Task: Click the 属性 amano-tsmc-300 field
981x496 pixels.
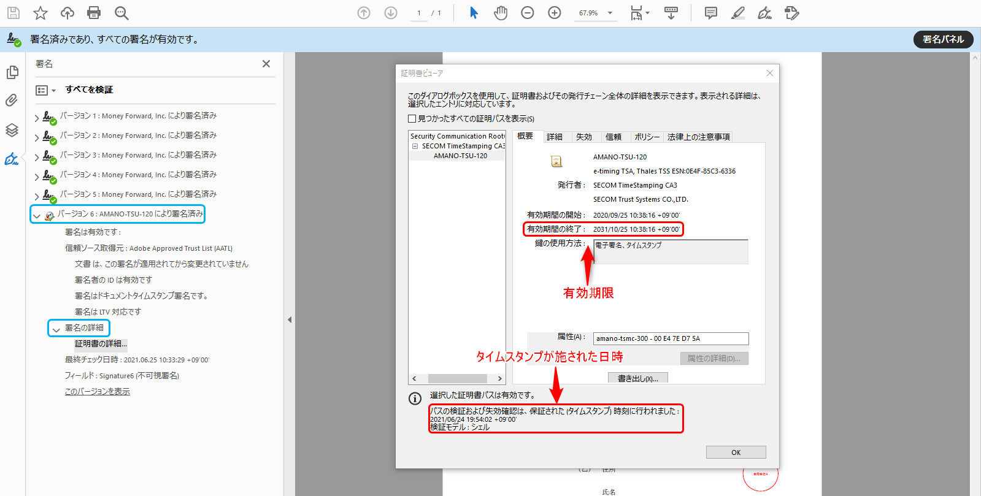Action: [x=671, y=338]
